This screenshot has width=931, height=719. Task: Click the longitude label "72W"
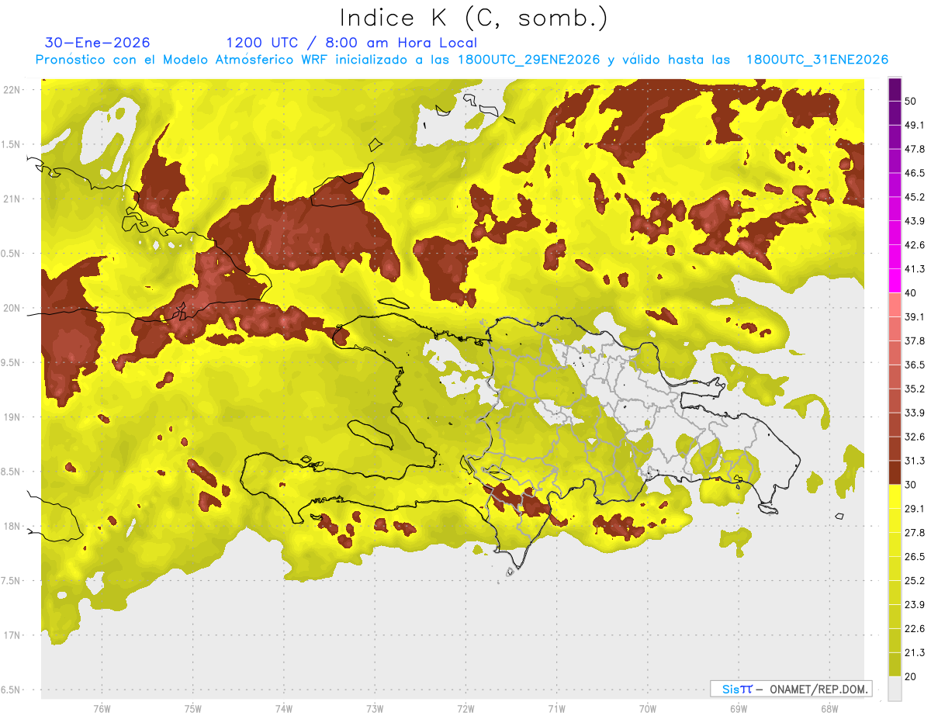465,708
